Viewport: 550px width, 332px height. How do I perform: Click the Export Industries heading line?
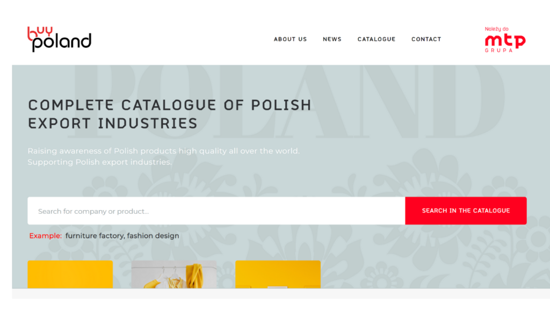113,124
